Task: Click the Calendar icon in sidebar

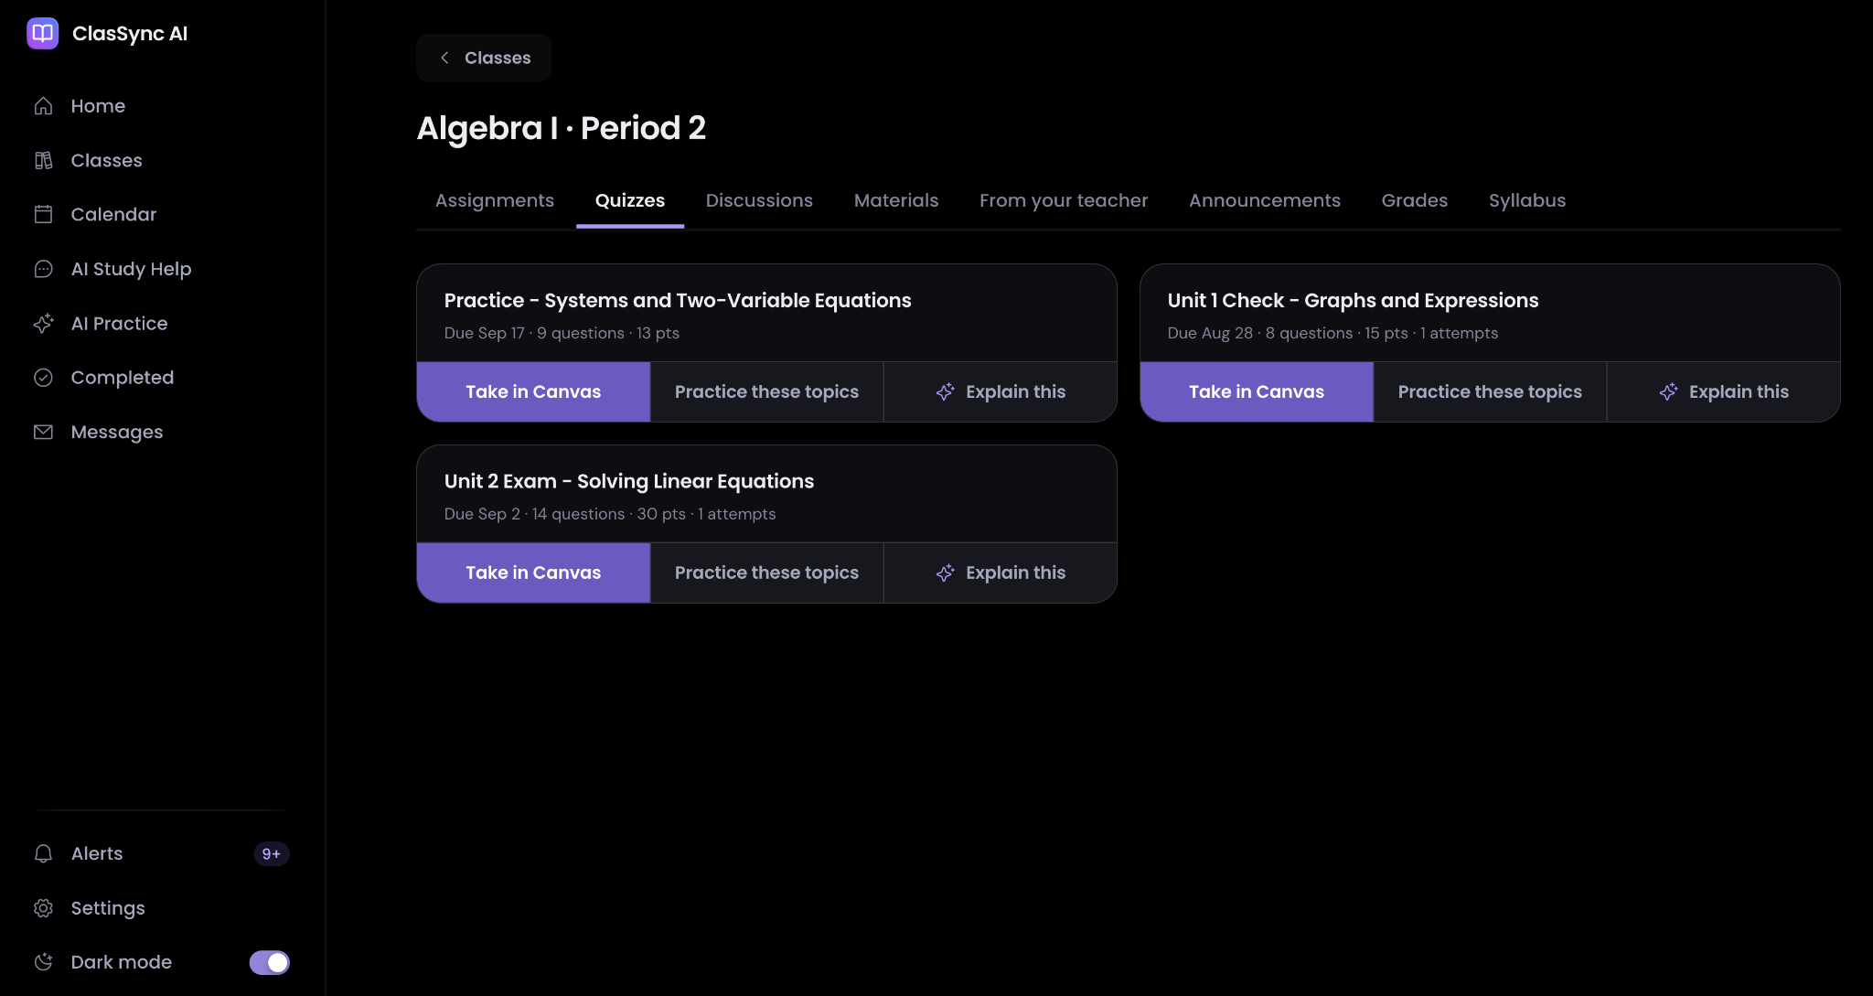Action: (43, 215)
